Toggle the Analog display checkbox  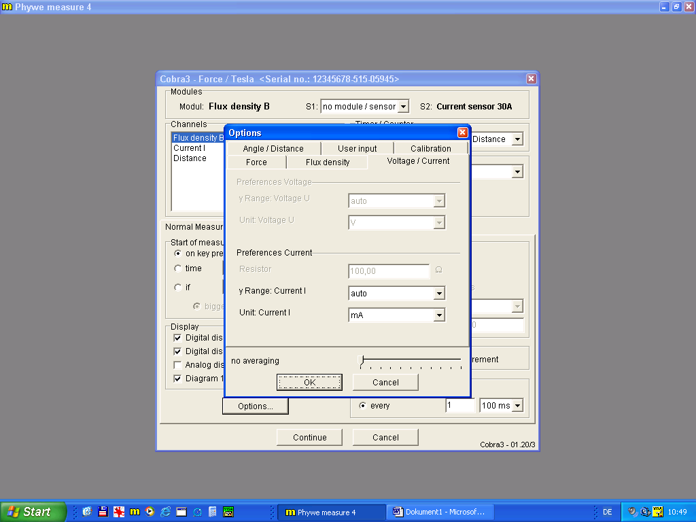click(x=177, y=365)
